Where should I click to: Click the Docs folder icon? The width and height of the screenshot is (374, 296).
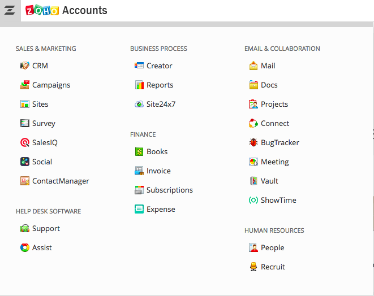click(253, 85)
